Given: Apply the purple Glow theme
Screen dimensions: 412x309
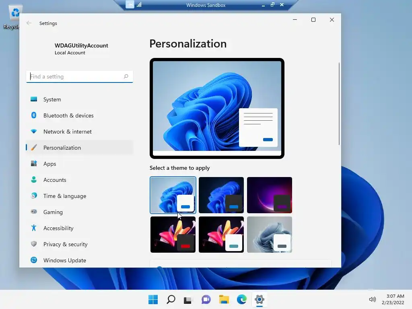Looking at the screenshot, I should pyautogui.click(x=270, y=195).
